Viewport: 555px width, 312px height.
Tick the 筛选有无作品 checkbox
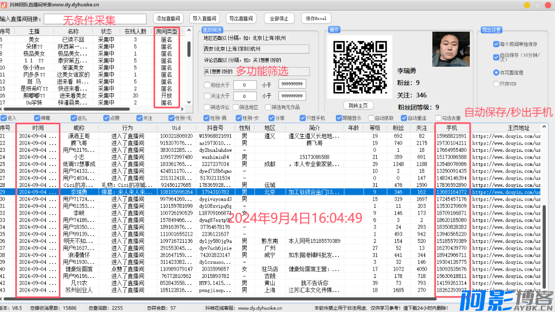point(268,107)
